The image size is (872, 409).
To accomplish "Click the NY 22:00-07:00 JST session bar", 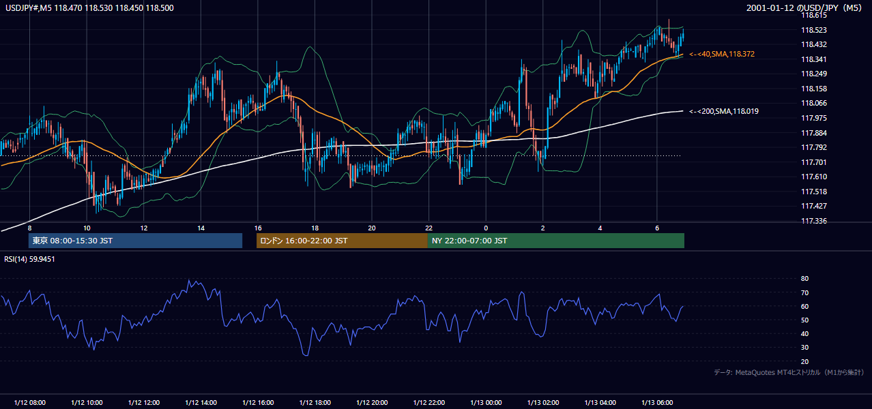I will 556,241.
